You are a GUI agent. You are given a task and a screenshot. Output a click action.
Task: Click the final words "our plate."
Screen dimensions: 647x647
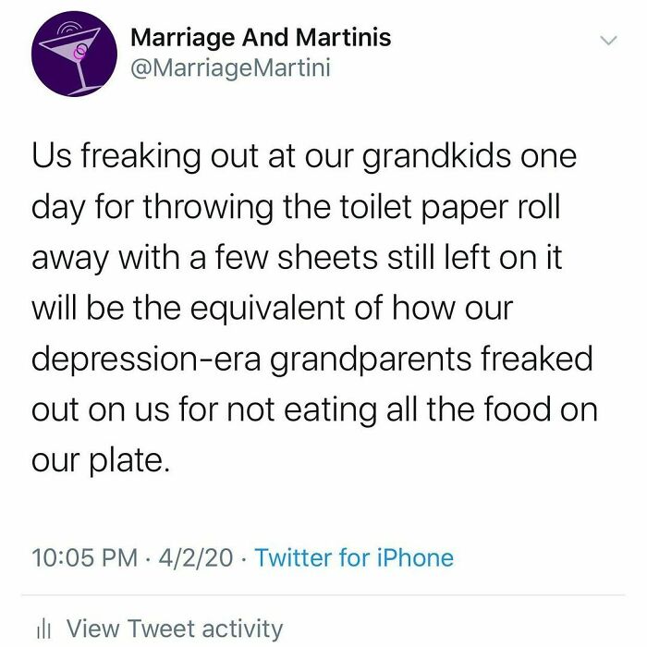pyautogui.click(x=102, y=459)
